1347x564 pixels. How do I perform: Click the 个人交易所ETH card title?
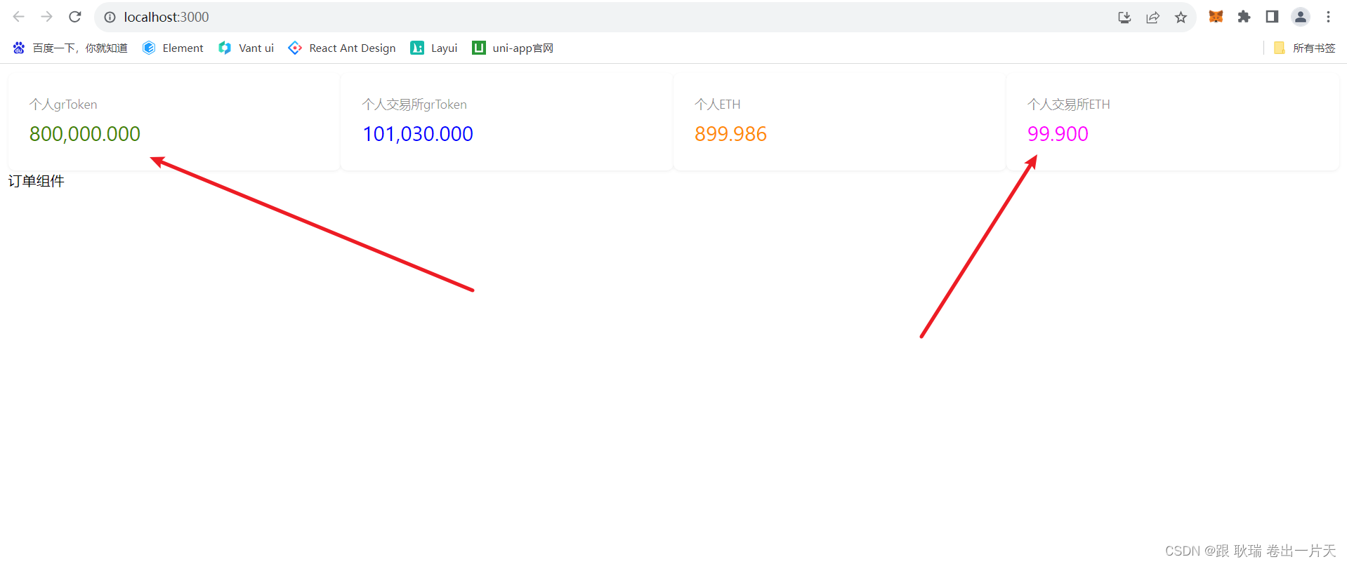tap(1069, 105)
